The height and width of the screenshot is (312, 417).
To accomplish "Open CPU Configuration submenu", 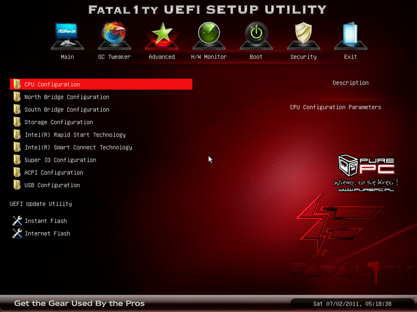I will 101,84.
